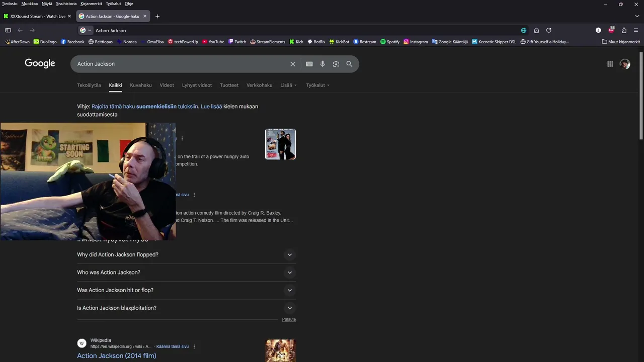
Task: Open the Lisää search filters dropdown
Action: click(x=289, y=85)
